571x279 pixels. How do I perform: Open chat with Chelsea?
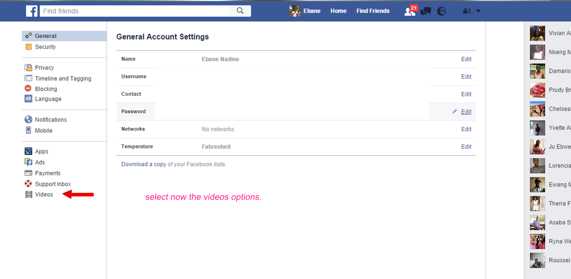(x=550, y=109)
